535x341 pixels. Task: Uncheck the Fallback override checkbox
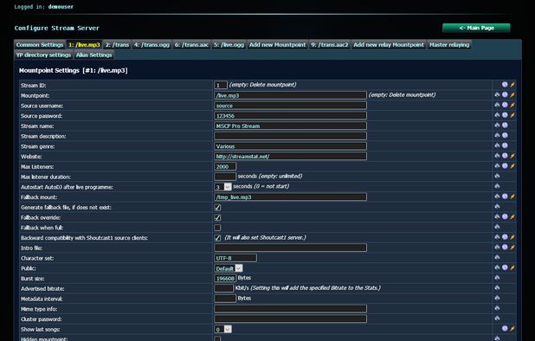pyautogui.click(x=217, y=217)
